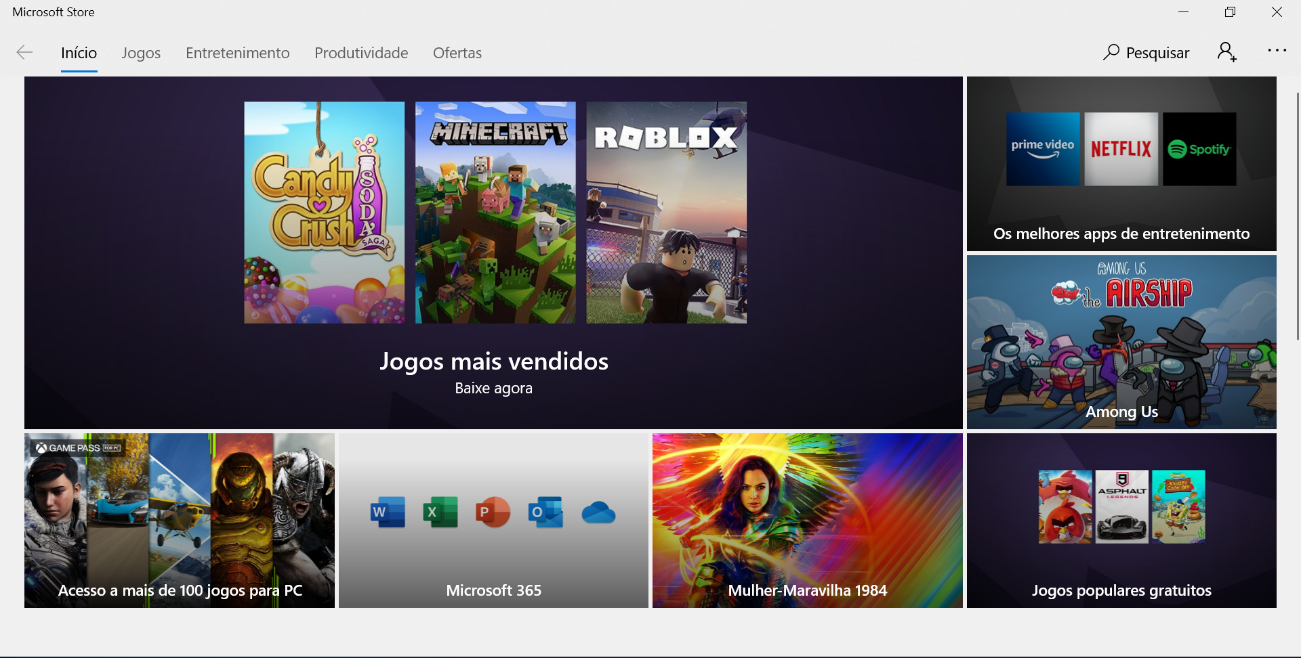Click the Prime Video icon

point(1043,150)
